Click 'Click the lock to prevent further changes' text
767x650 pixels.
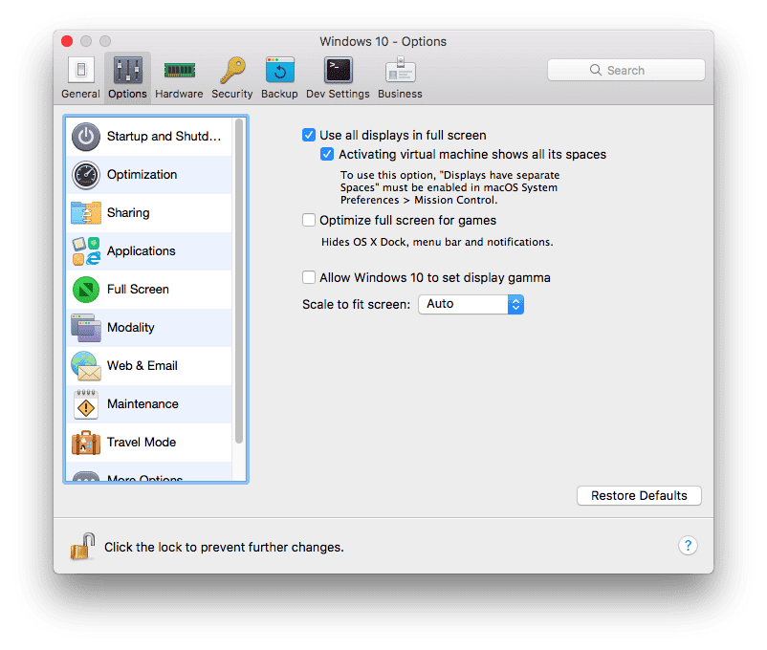click(x=224, y=547)
